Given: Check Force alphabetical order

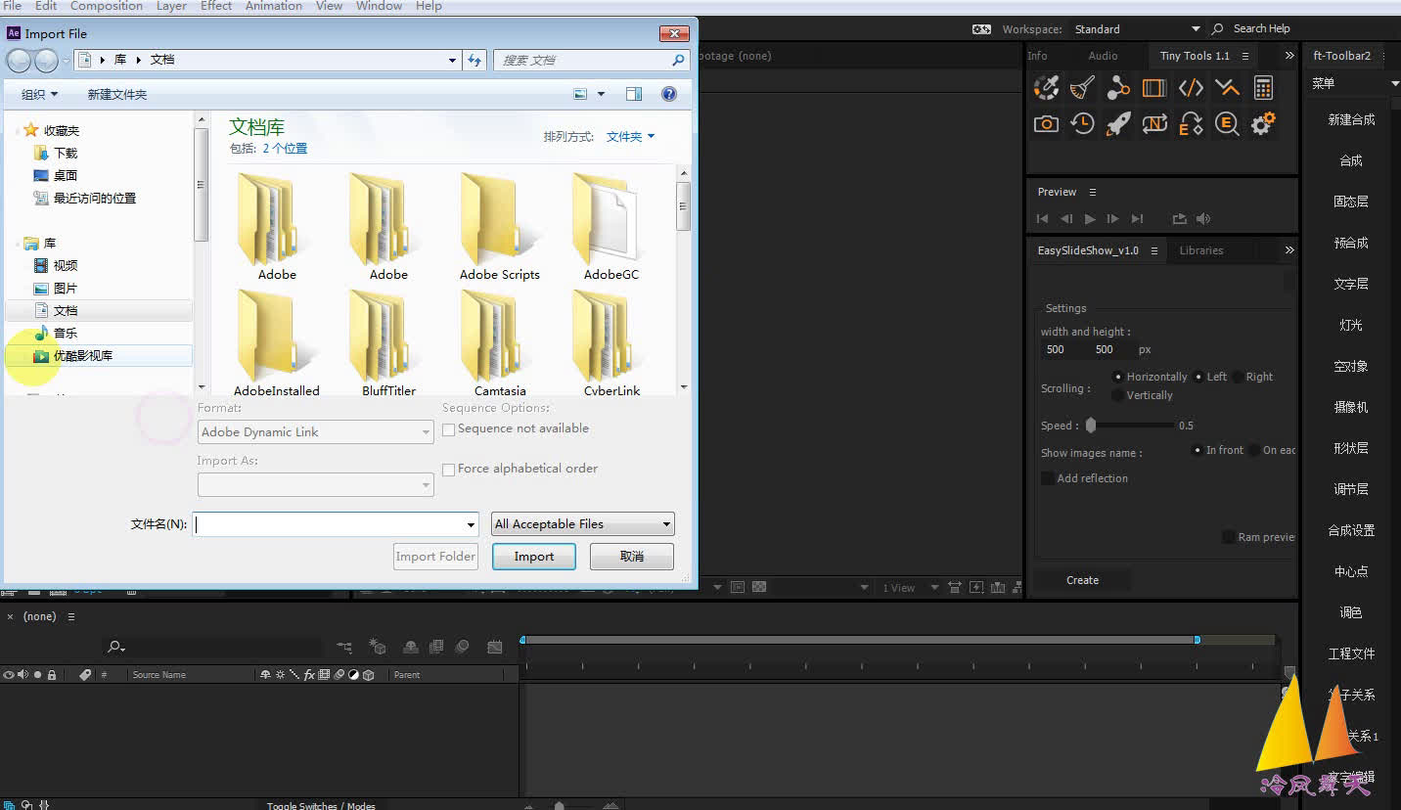Looking at the screenshot, I should click(449, 470).
